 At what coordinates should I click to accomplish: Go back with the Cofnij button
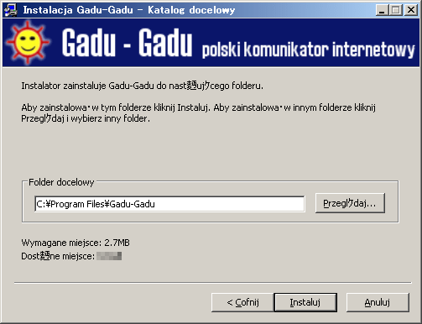[x=242, y=302]
